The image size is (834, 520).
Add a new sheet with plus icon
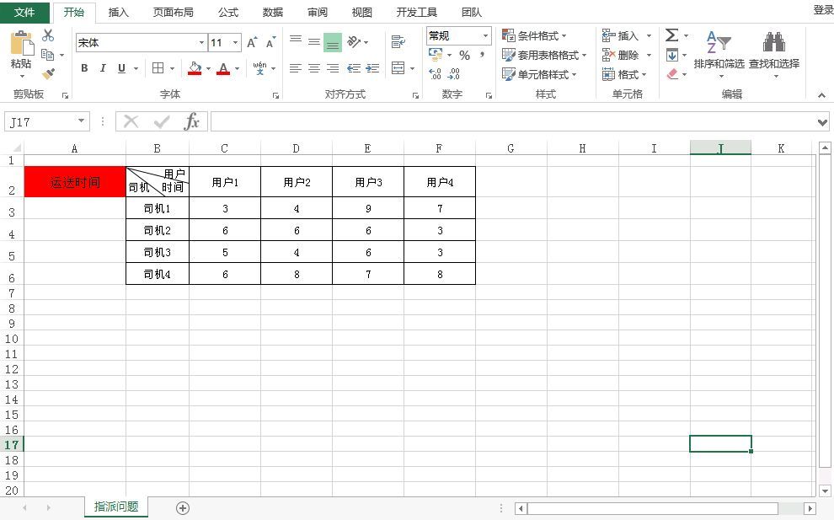(x=183, y=508)
